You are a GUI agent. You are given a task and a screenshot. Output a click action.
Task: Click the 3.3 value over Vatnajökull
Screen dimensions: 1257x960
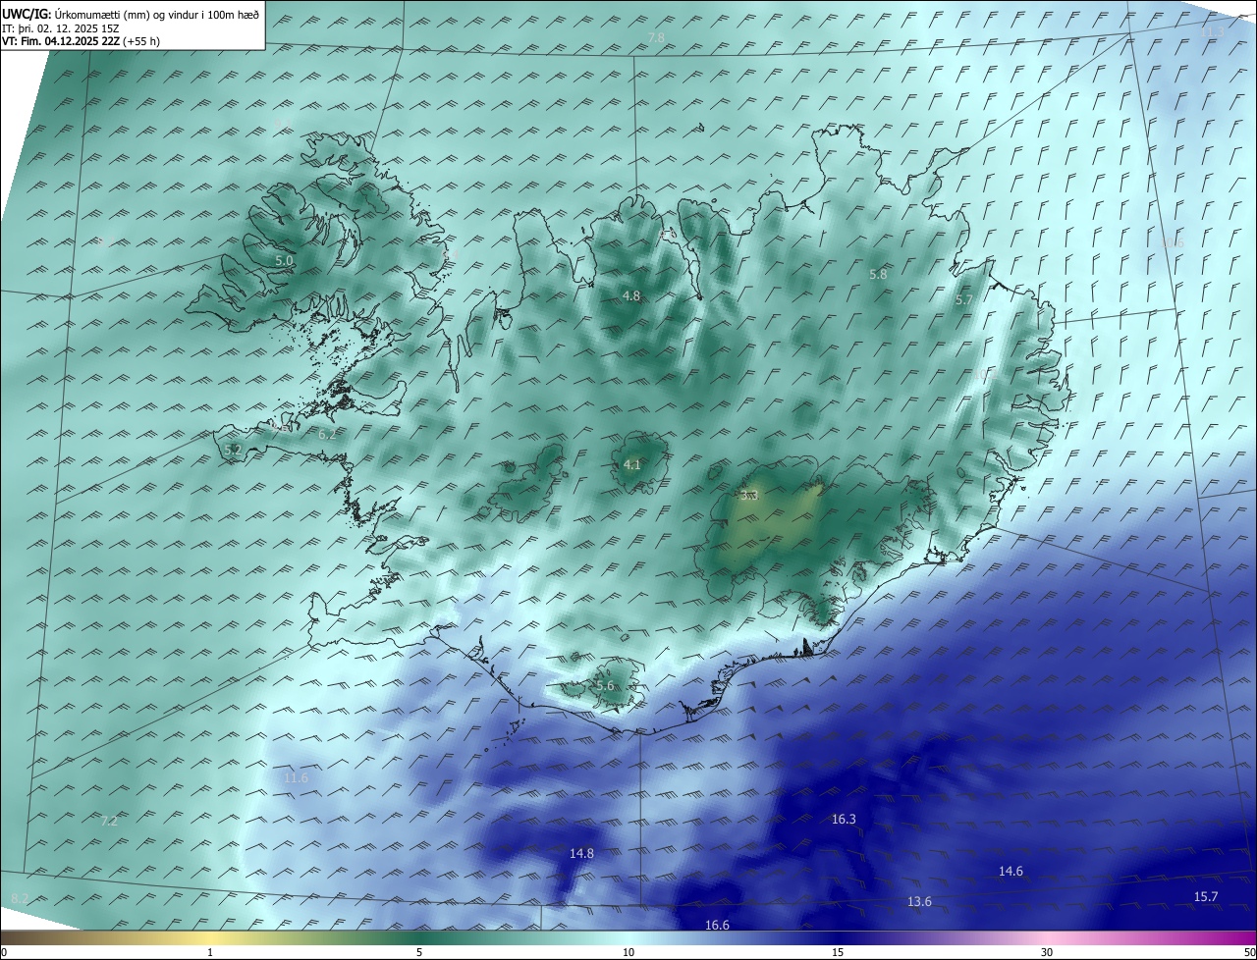[x=749, y=496]
